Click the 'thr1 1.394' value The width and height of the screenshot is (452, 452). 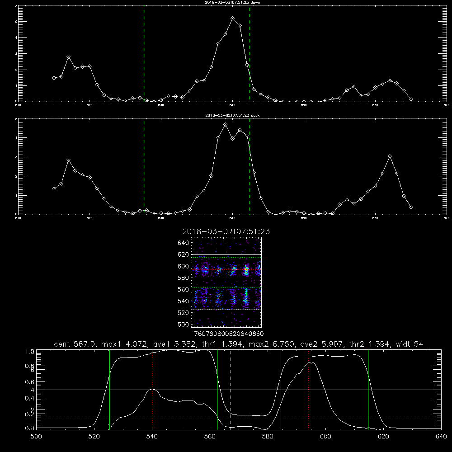(222, 344)
